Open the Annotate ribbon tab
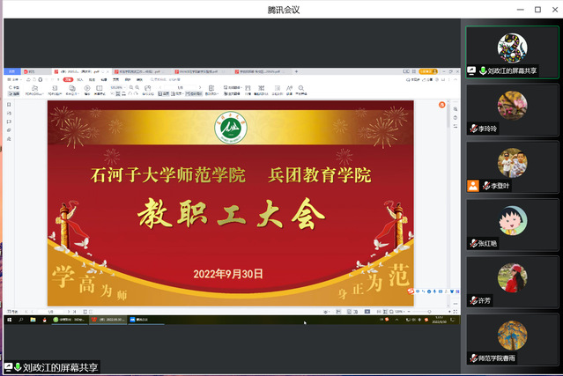The height and width of the screenshot is (376, 563). click(x=92, y=79)
